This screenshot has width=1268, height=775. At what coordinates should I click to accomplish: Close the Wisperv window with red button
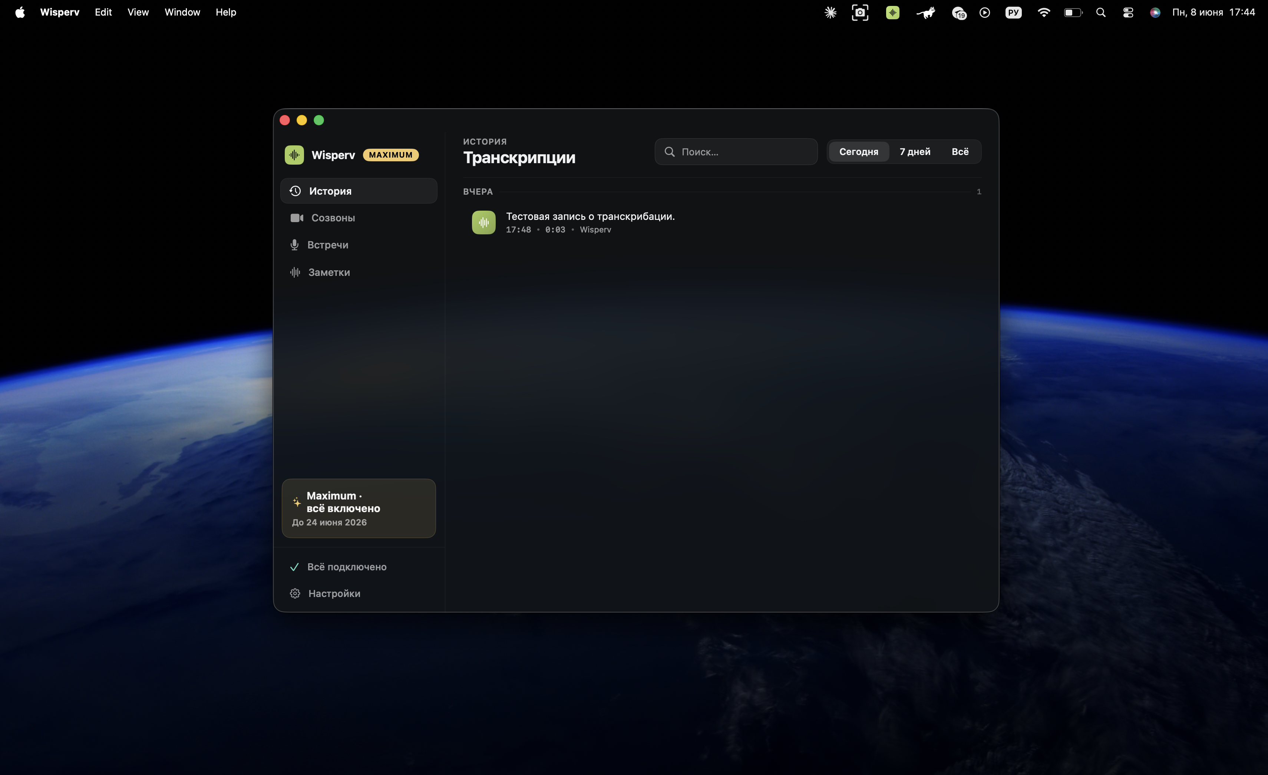point(285,120)
